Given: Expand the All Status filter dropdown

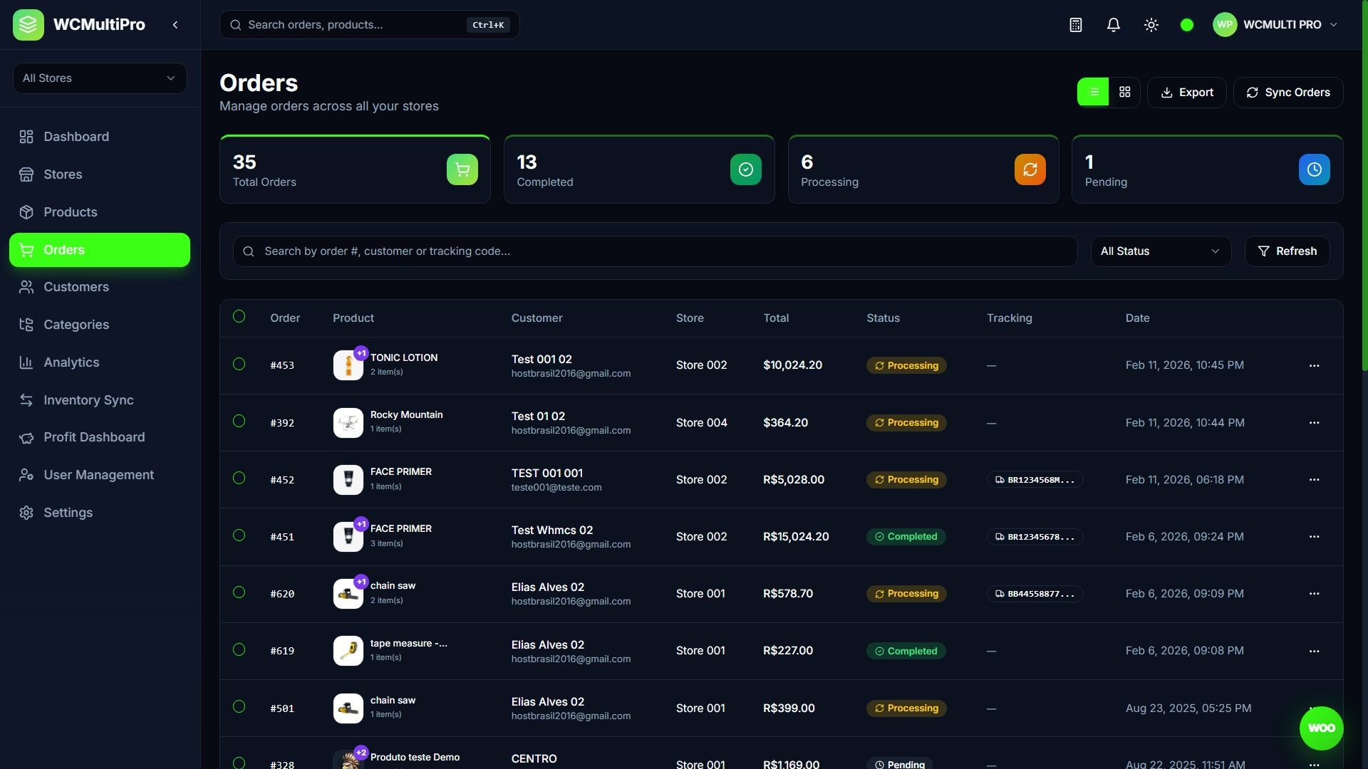Looking at the screenshot, I should (x=1160, y=251).
